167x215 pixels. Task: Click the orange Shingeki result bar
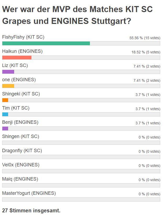[5, 100]
